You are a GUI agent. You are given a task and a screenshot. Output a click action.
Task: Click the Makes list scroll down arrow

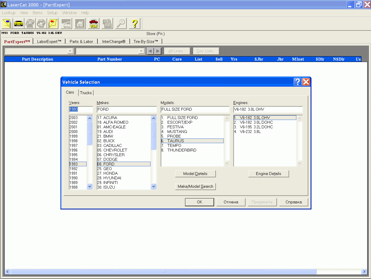click(x=154, y=187)
